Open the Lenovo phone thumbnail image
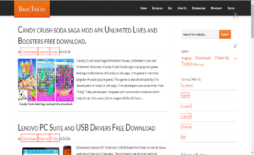 tap(67, 150)
